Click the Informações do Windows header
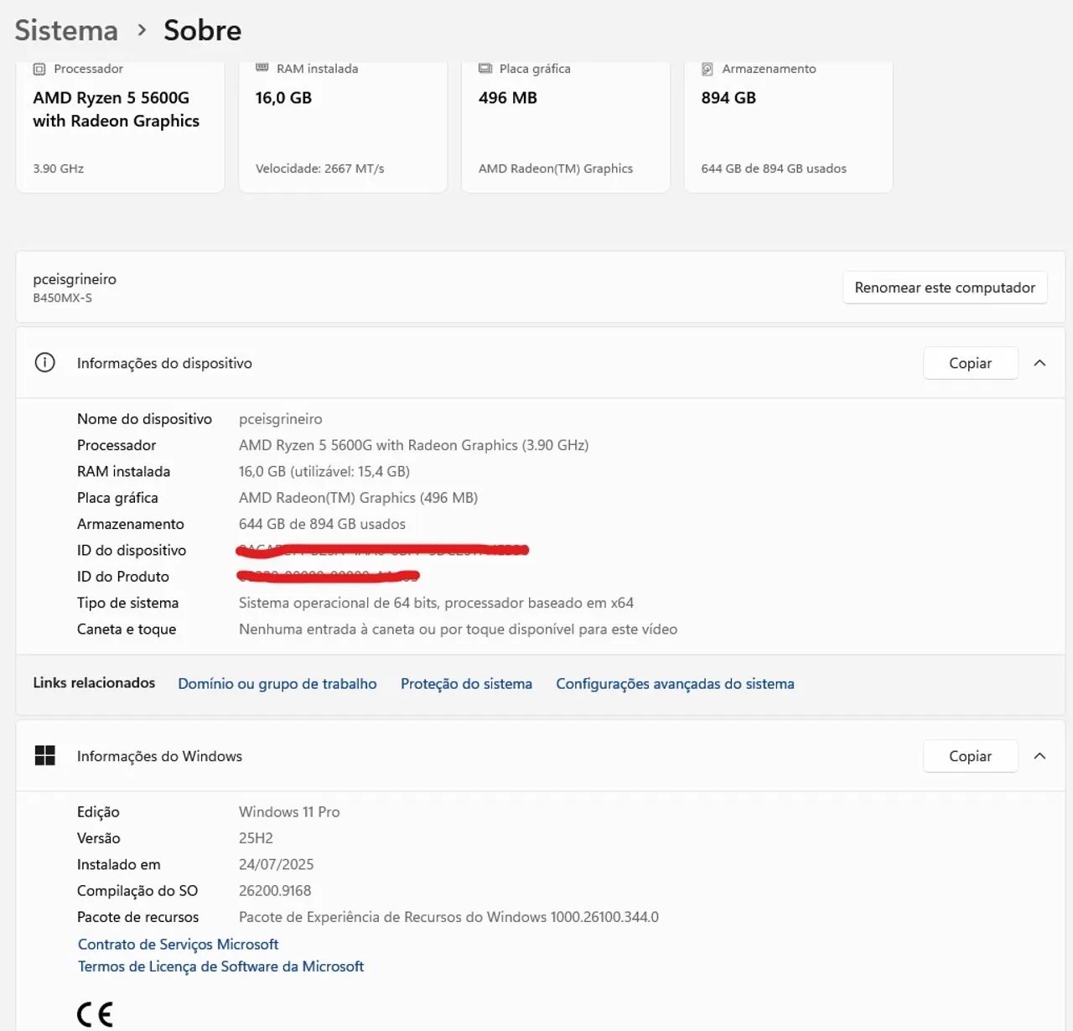The height and width of the screenshot is (1031, 1073). pos(541,756)
